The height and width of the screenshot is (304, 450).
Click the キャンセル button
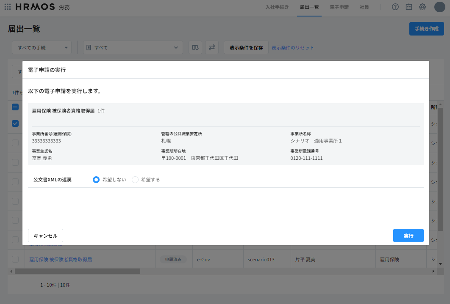click(x=45, y=236)
